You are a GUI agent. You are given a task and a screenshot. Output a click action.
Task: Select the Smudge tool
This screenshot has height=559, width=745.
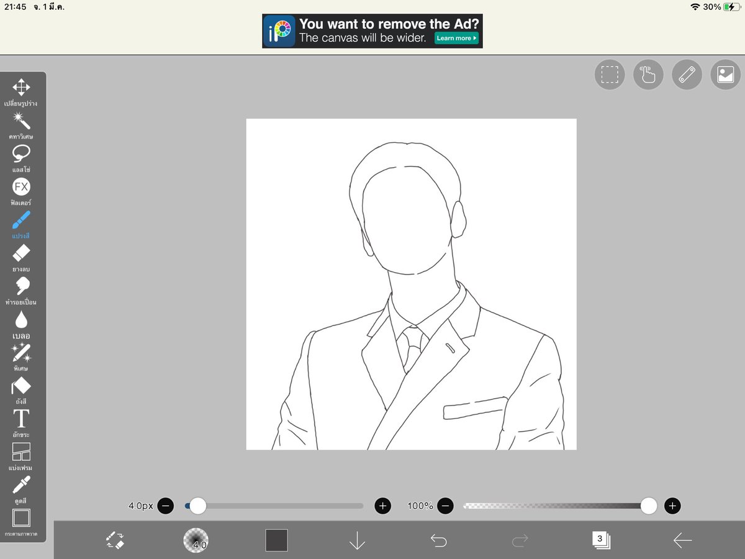click(21, 291)
